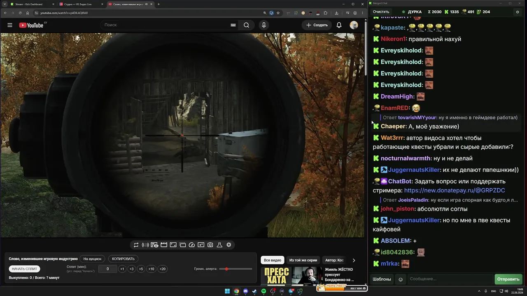Screen dimensions: 527x296
Task: Reload the browser page
Action: point(20,13)
